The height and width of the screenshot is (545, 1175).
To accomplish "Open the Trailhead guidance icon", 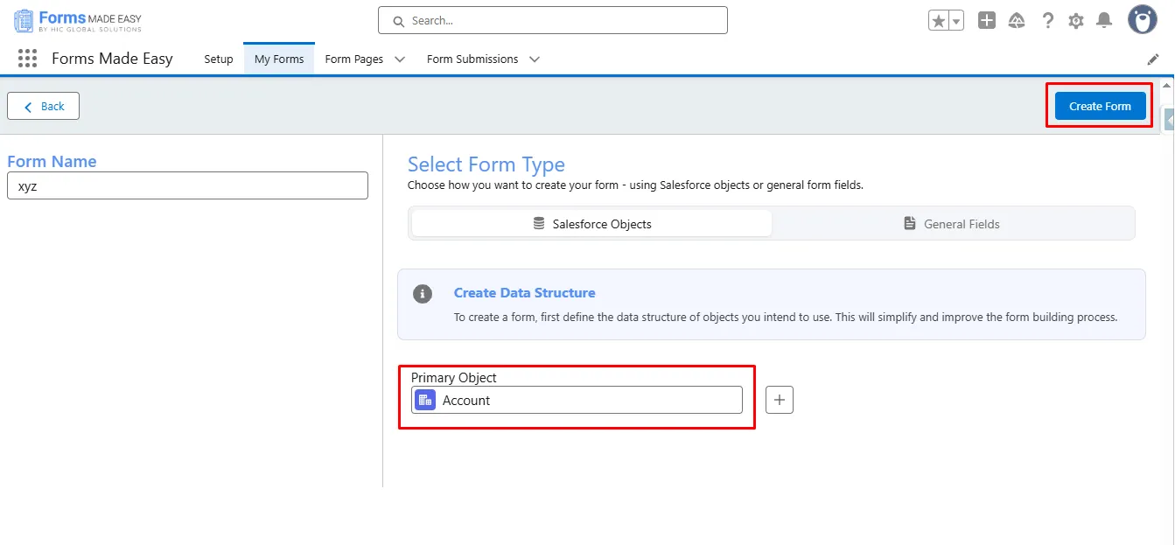I will click(x=1017, y=21).
